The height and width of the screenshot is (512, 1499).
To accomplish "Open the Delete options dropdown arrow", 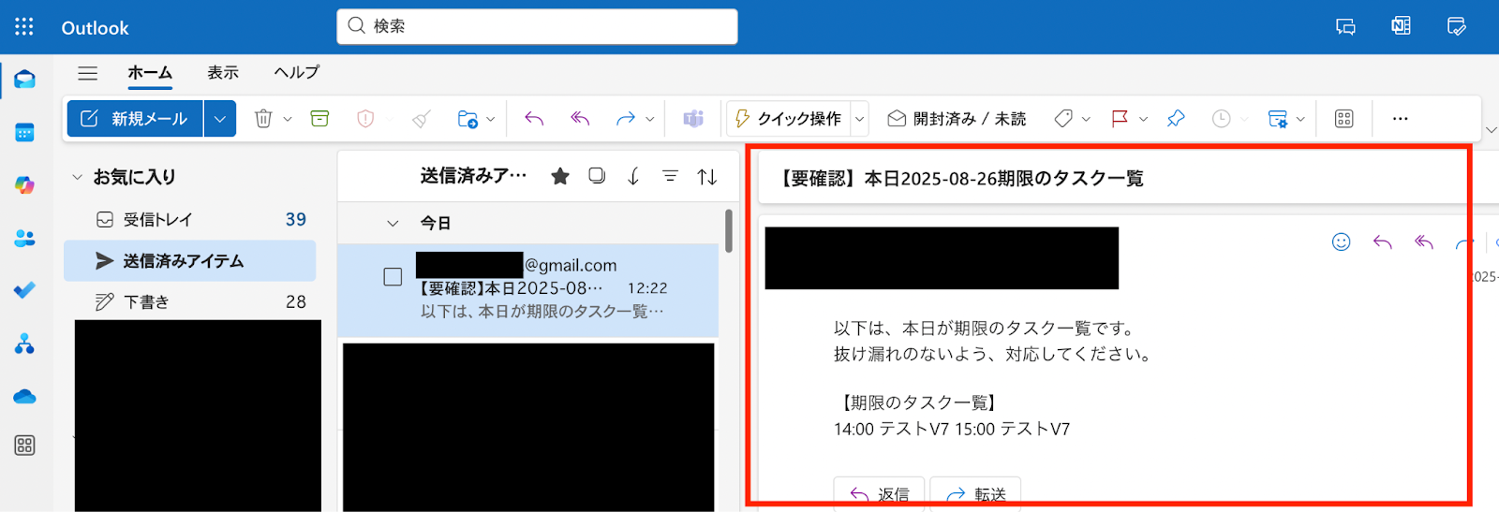I will tap(288, 119).
